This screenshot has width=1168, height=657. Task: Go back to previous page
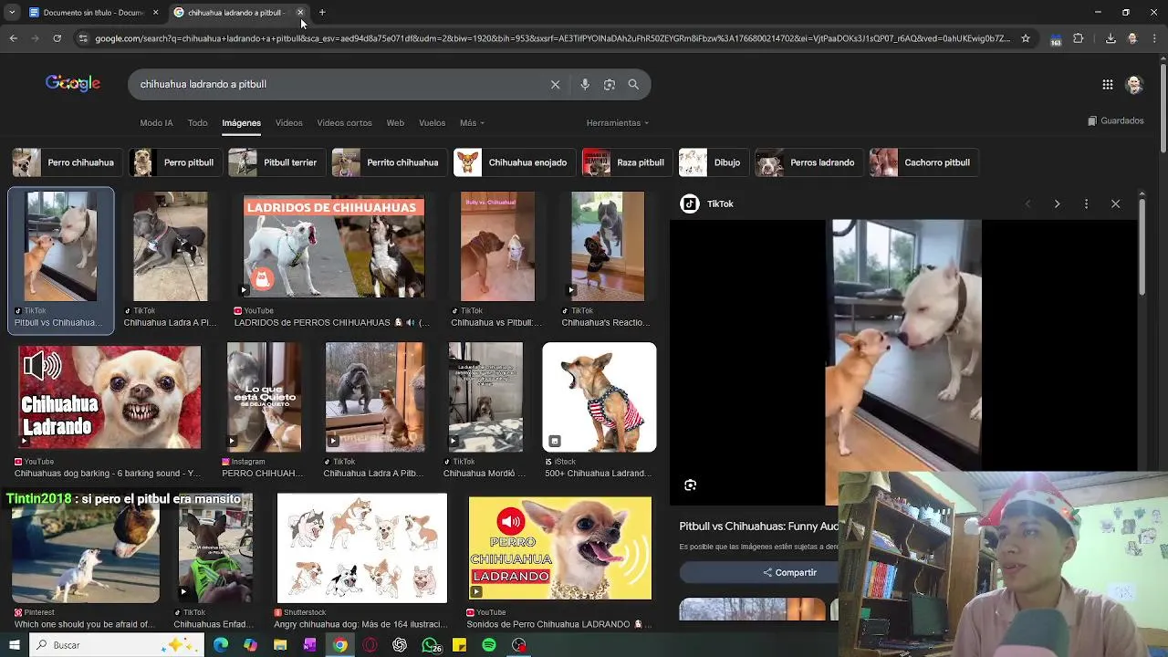[14, 38]
